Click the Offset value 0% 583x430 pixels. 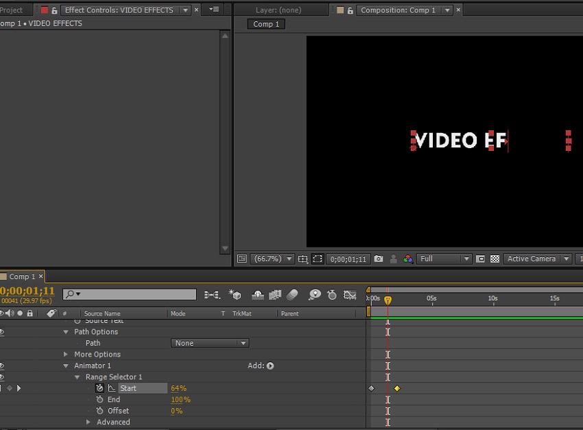tap(176, 411)
